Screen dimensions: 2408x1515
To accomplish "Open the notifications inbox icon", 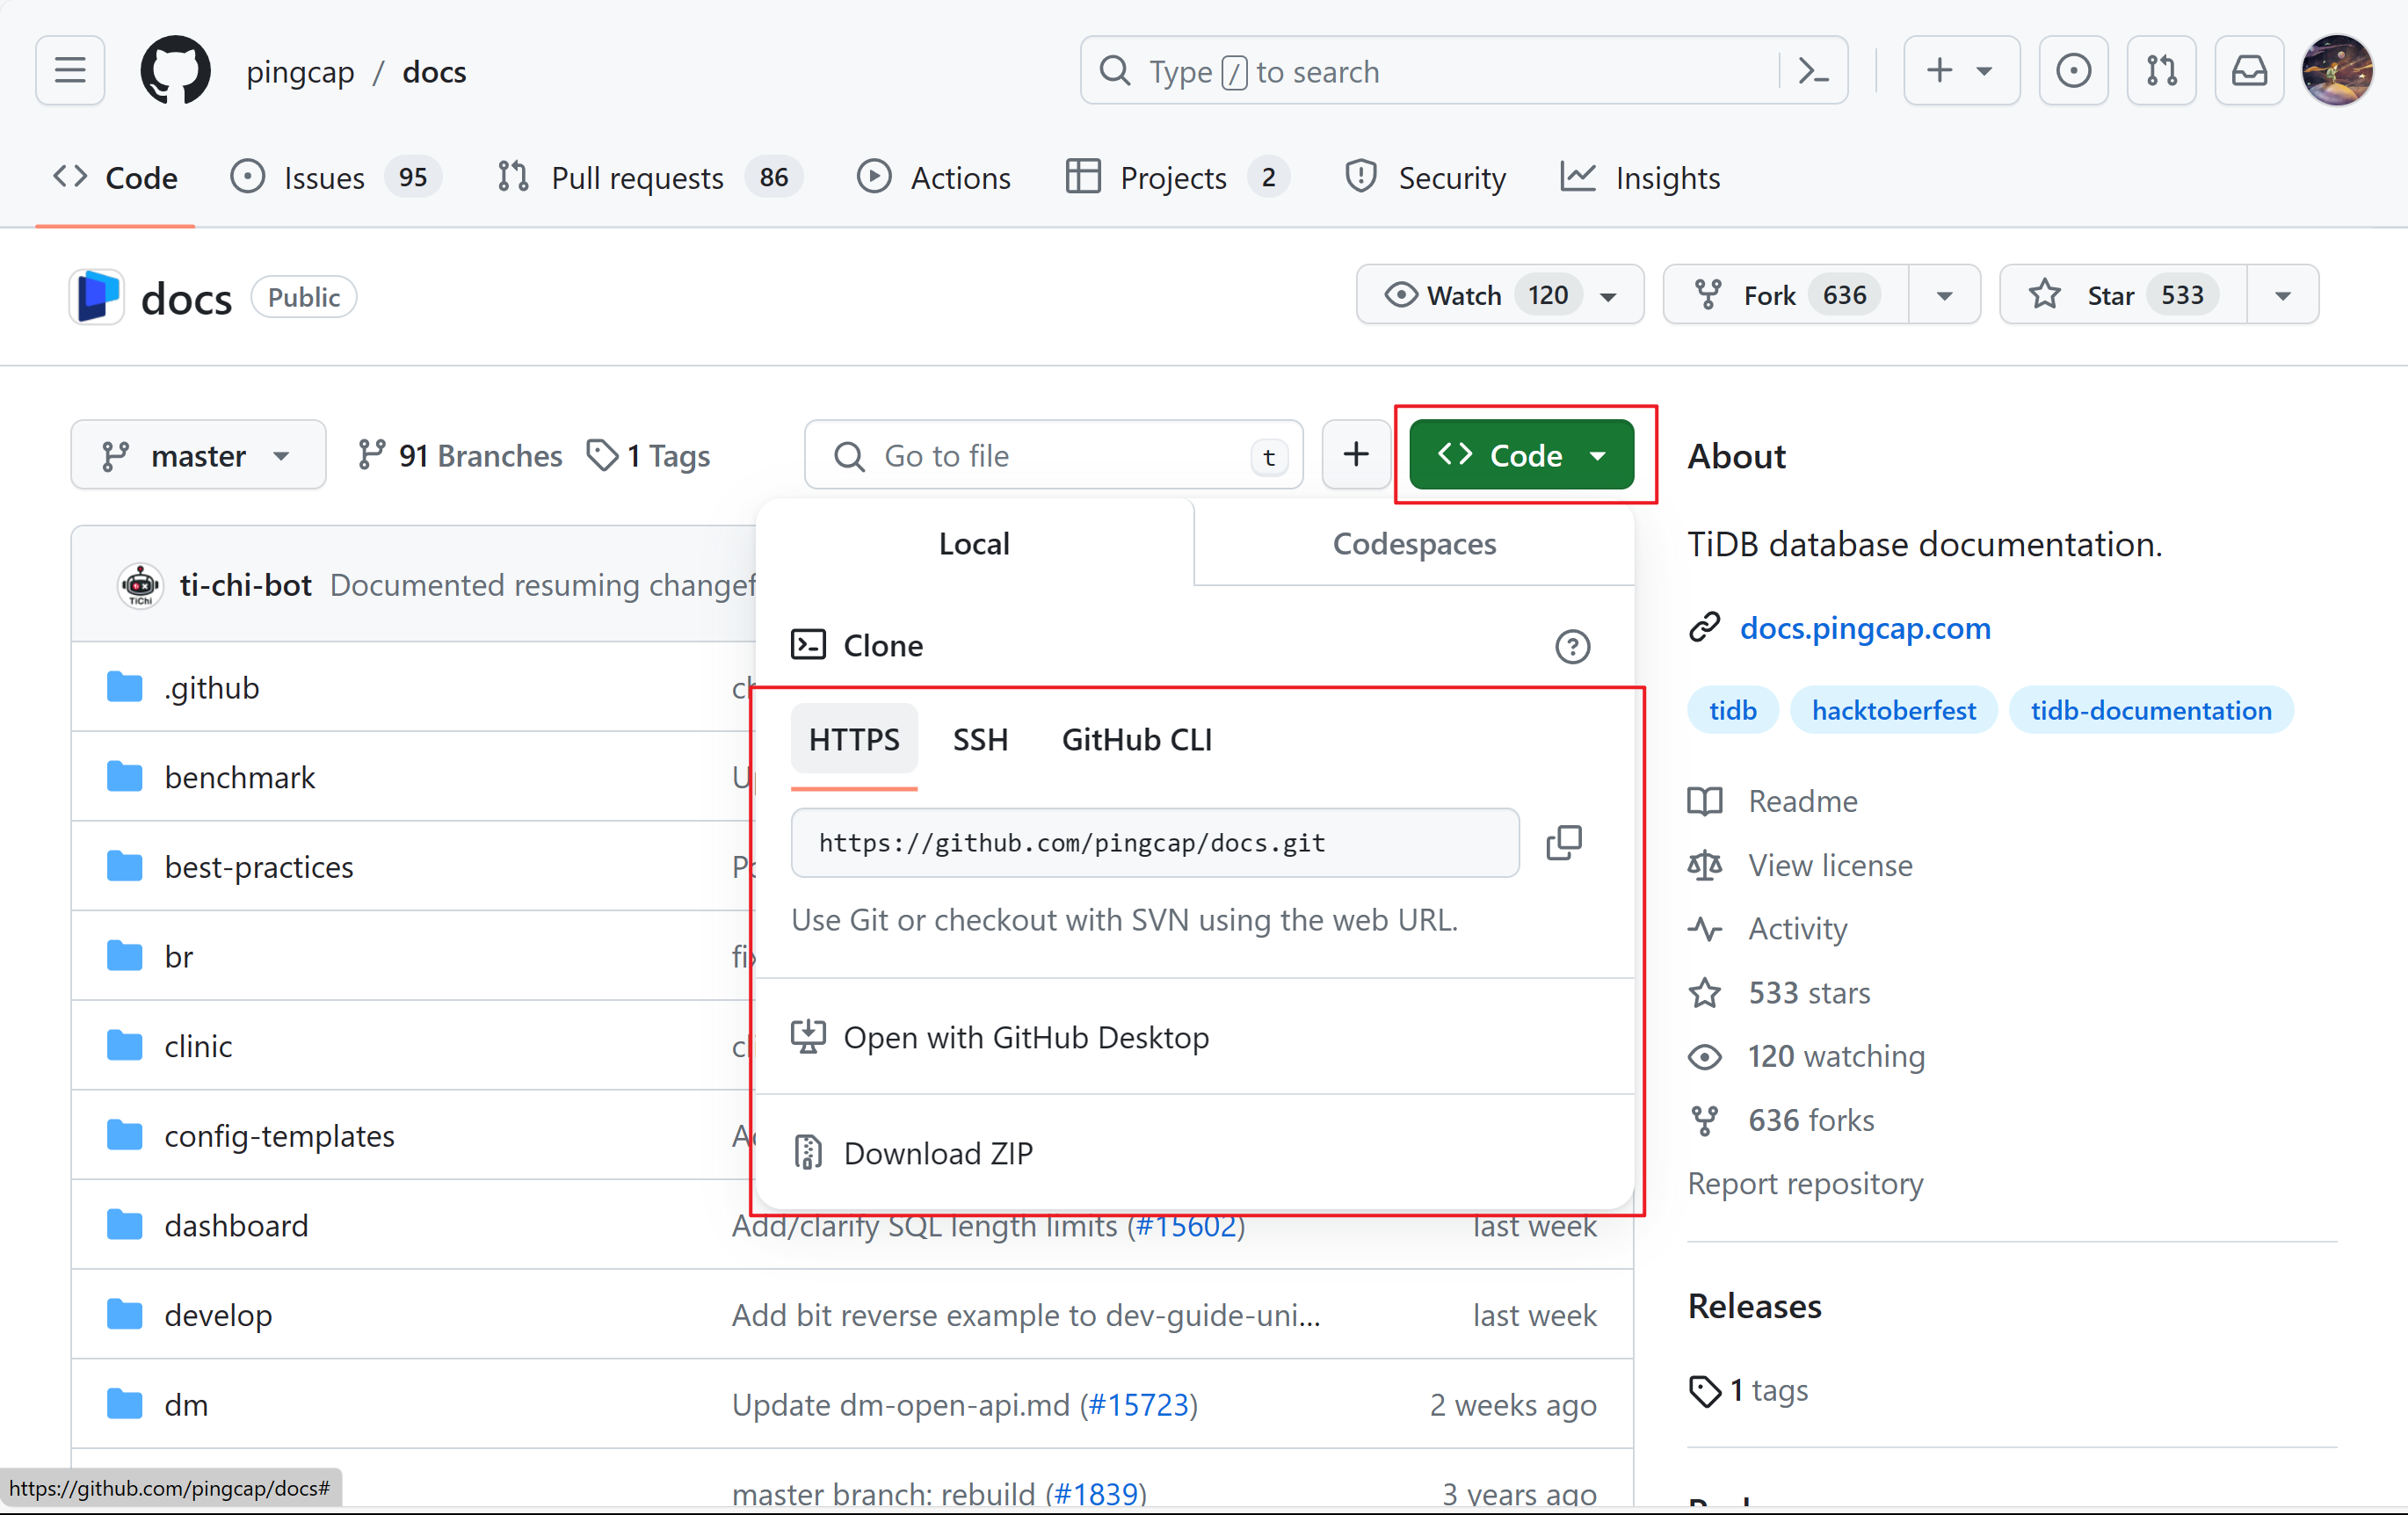I will [x=2249, y=71].
